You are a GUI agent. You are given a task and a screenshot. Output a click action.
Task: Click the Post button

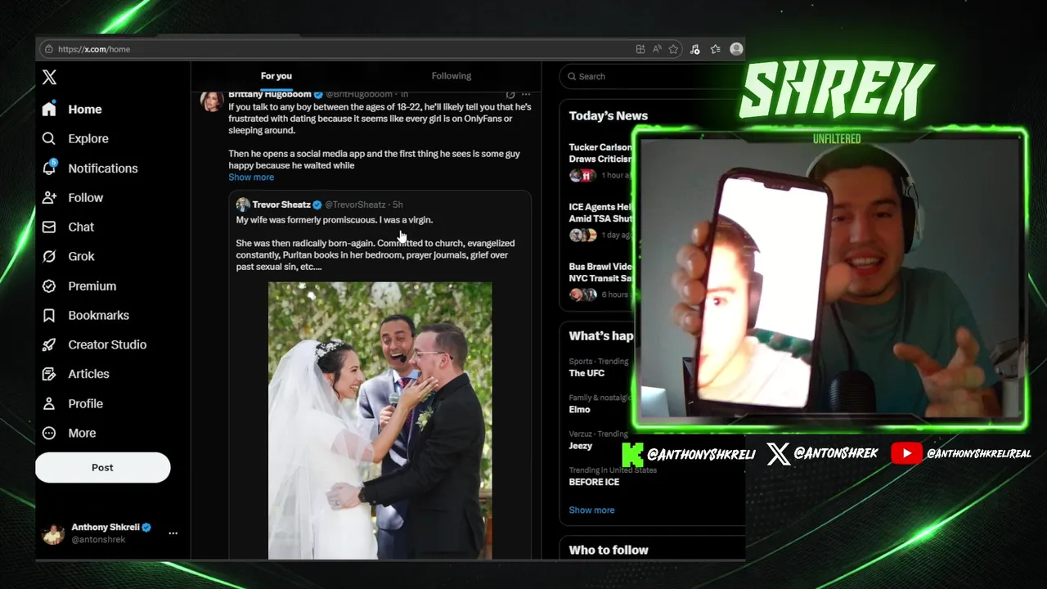point(102,467)
